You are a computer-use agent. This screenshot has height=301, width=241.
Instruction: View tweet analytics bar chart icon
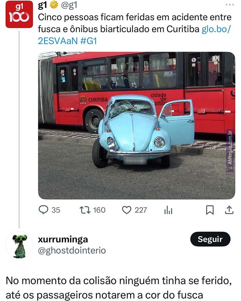click(x=168, y=210)
